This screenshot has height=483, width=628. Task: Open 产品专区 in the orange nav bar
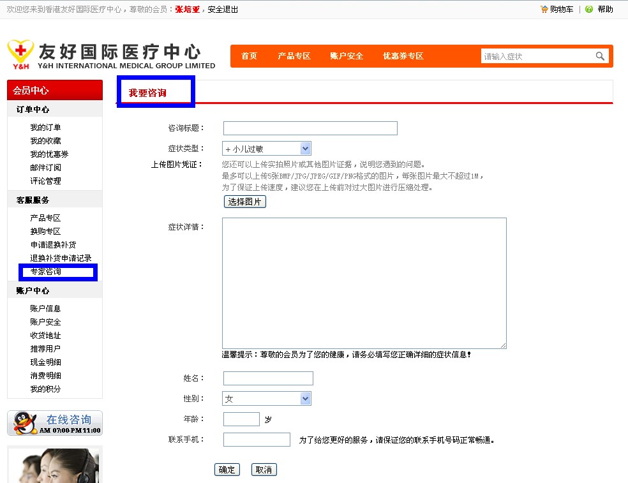point(294,56)
